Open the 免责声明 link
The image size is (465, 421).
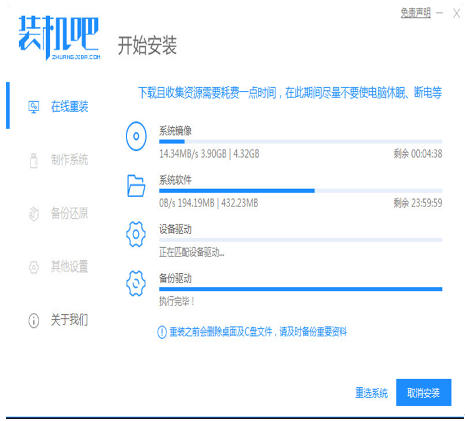coord(415,13)
